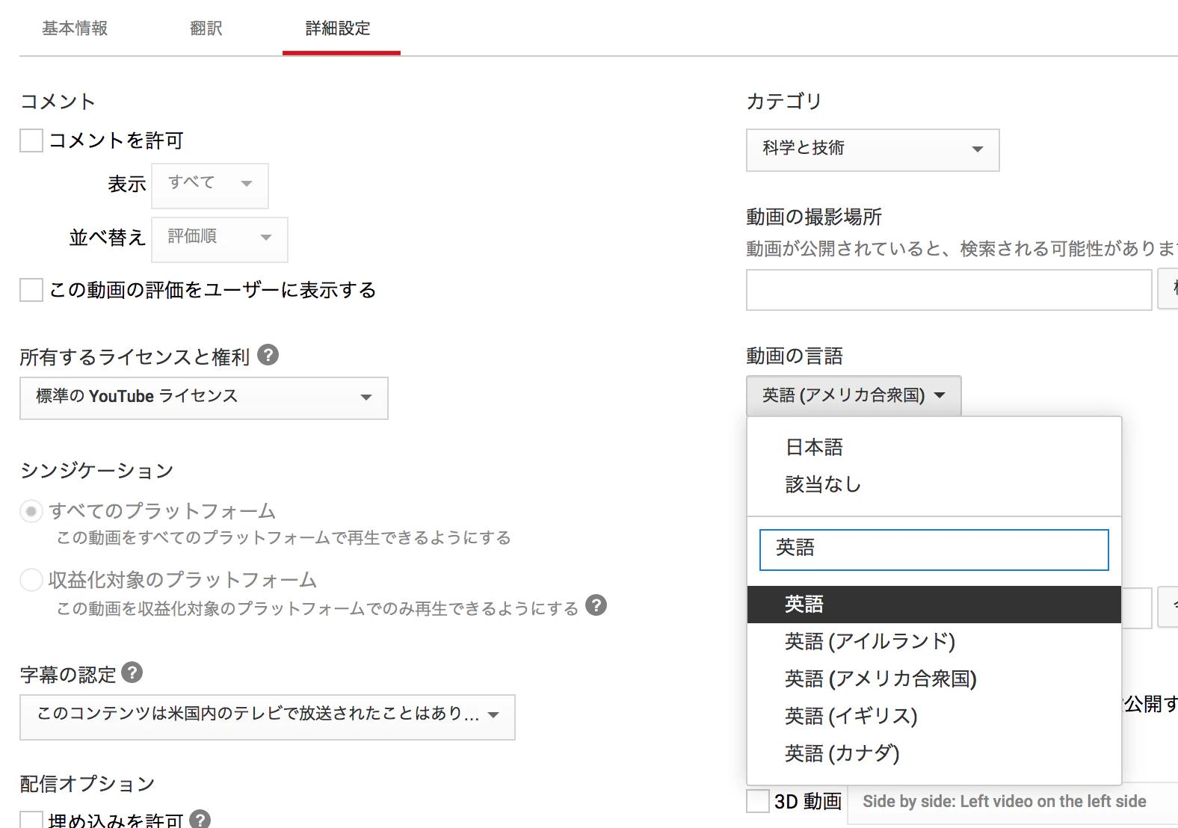1178x828 pixels.
Task: Toggle the 3D 動画 checkbox
Action: [758, 801]
